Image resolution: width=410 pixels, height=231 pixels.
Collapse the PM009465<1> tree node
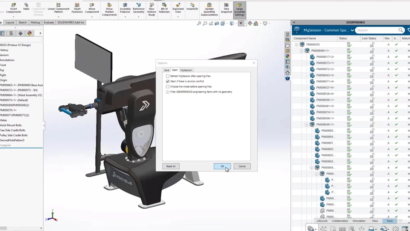[302, 50]
